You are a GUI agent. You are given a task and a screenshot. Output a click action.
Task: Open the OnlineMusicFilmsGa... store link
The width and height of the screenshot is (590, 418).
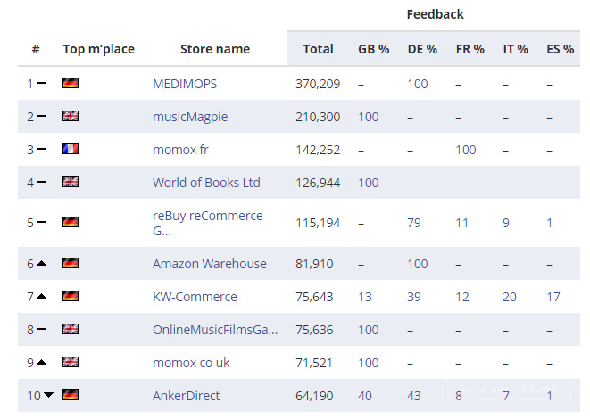(215, 330)
